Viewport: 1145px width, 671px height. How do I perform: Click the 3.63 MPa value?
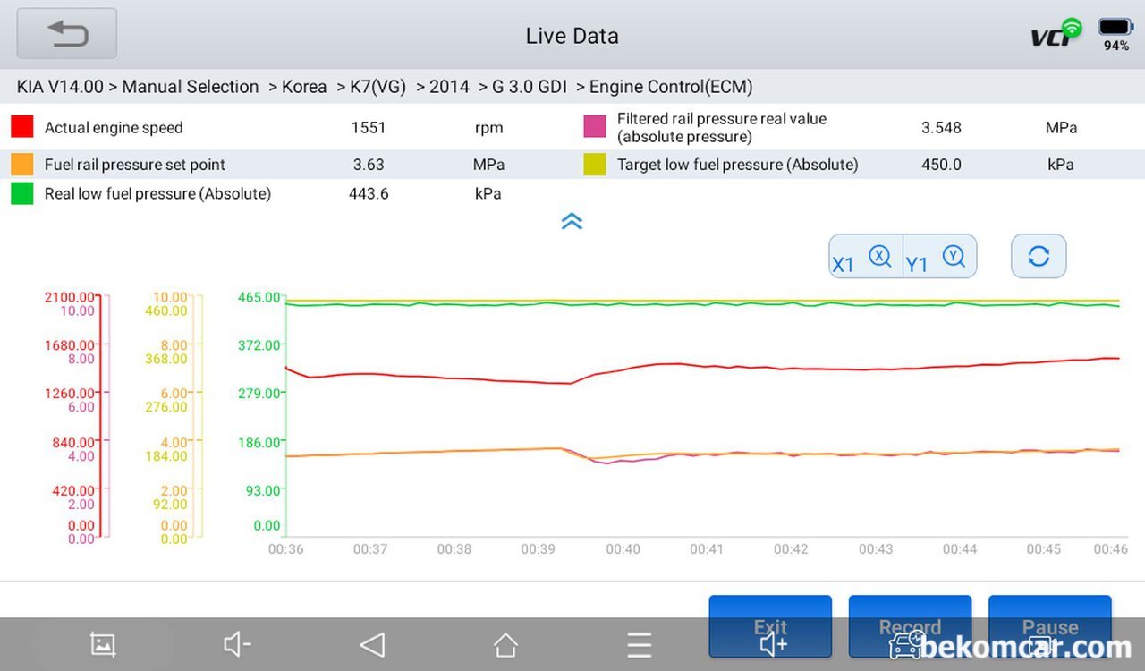pyautogui.click(x=369, y=165)
